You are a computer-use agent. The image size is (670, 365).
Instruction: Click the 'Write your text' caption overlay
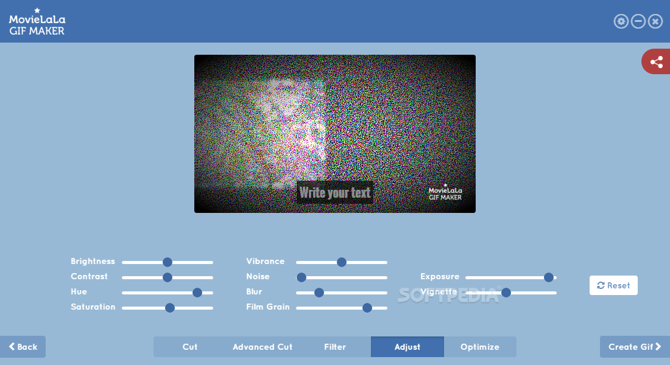coord(334,192)
